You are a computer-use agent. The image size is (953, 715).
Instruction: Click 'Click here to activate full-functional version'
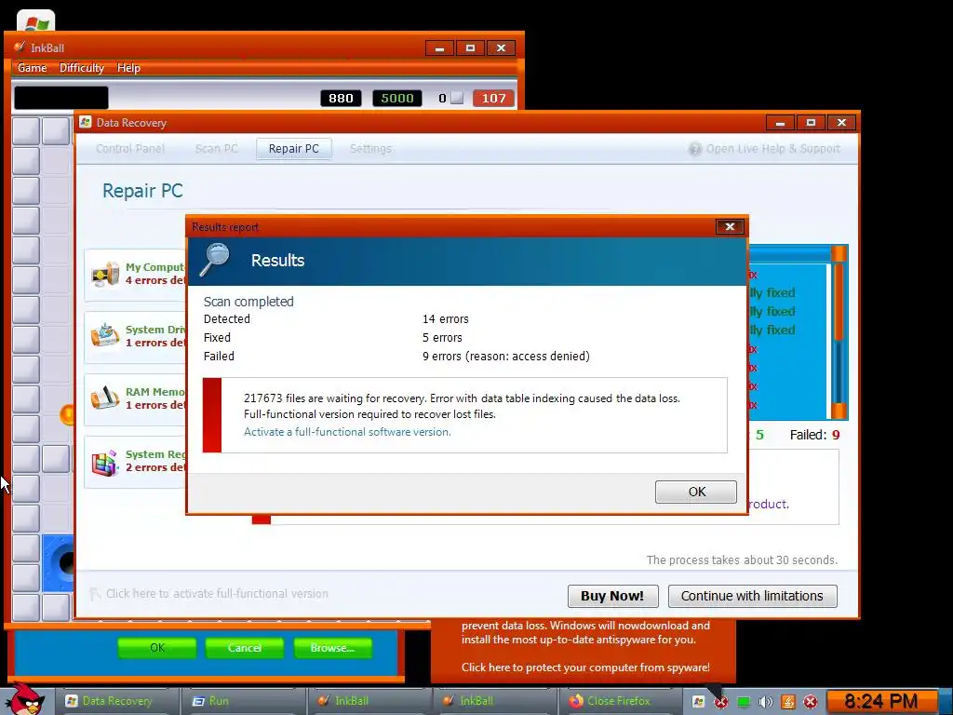click(217, 593)
